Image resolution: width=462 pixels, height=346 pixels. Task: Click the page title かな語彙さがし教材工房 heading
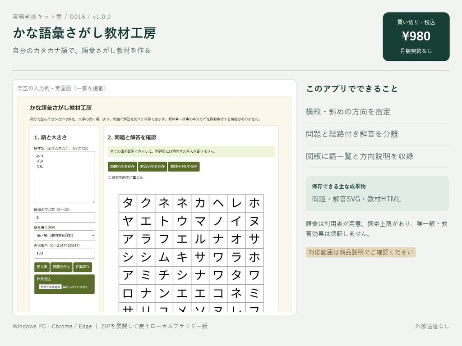pyautogui.click(x=84, y=33)
